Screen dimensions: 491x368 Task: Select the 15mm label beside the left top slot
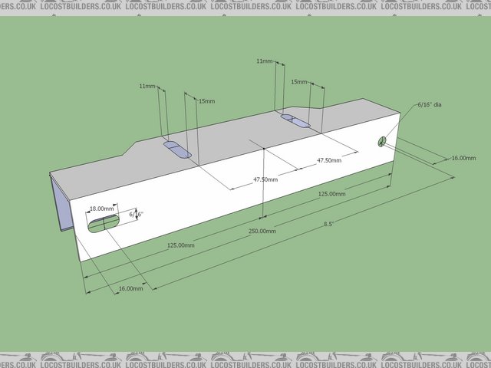[x=206, y=101]
